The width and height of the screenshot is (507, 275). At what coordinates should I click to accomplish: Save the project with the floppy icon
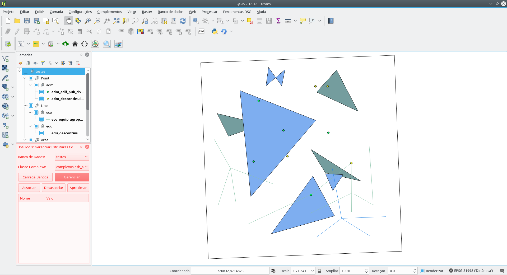(27, 21)
